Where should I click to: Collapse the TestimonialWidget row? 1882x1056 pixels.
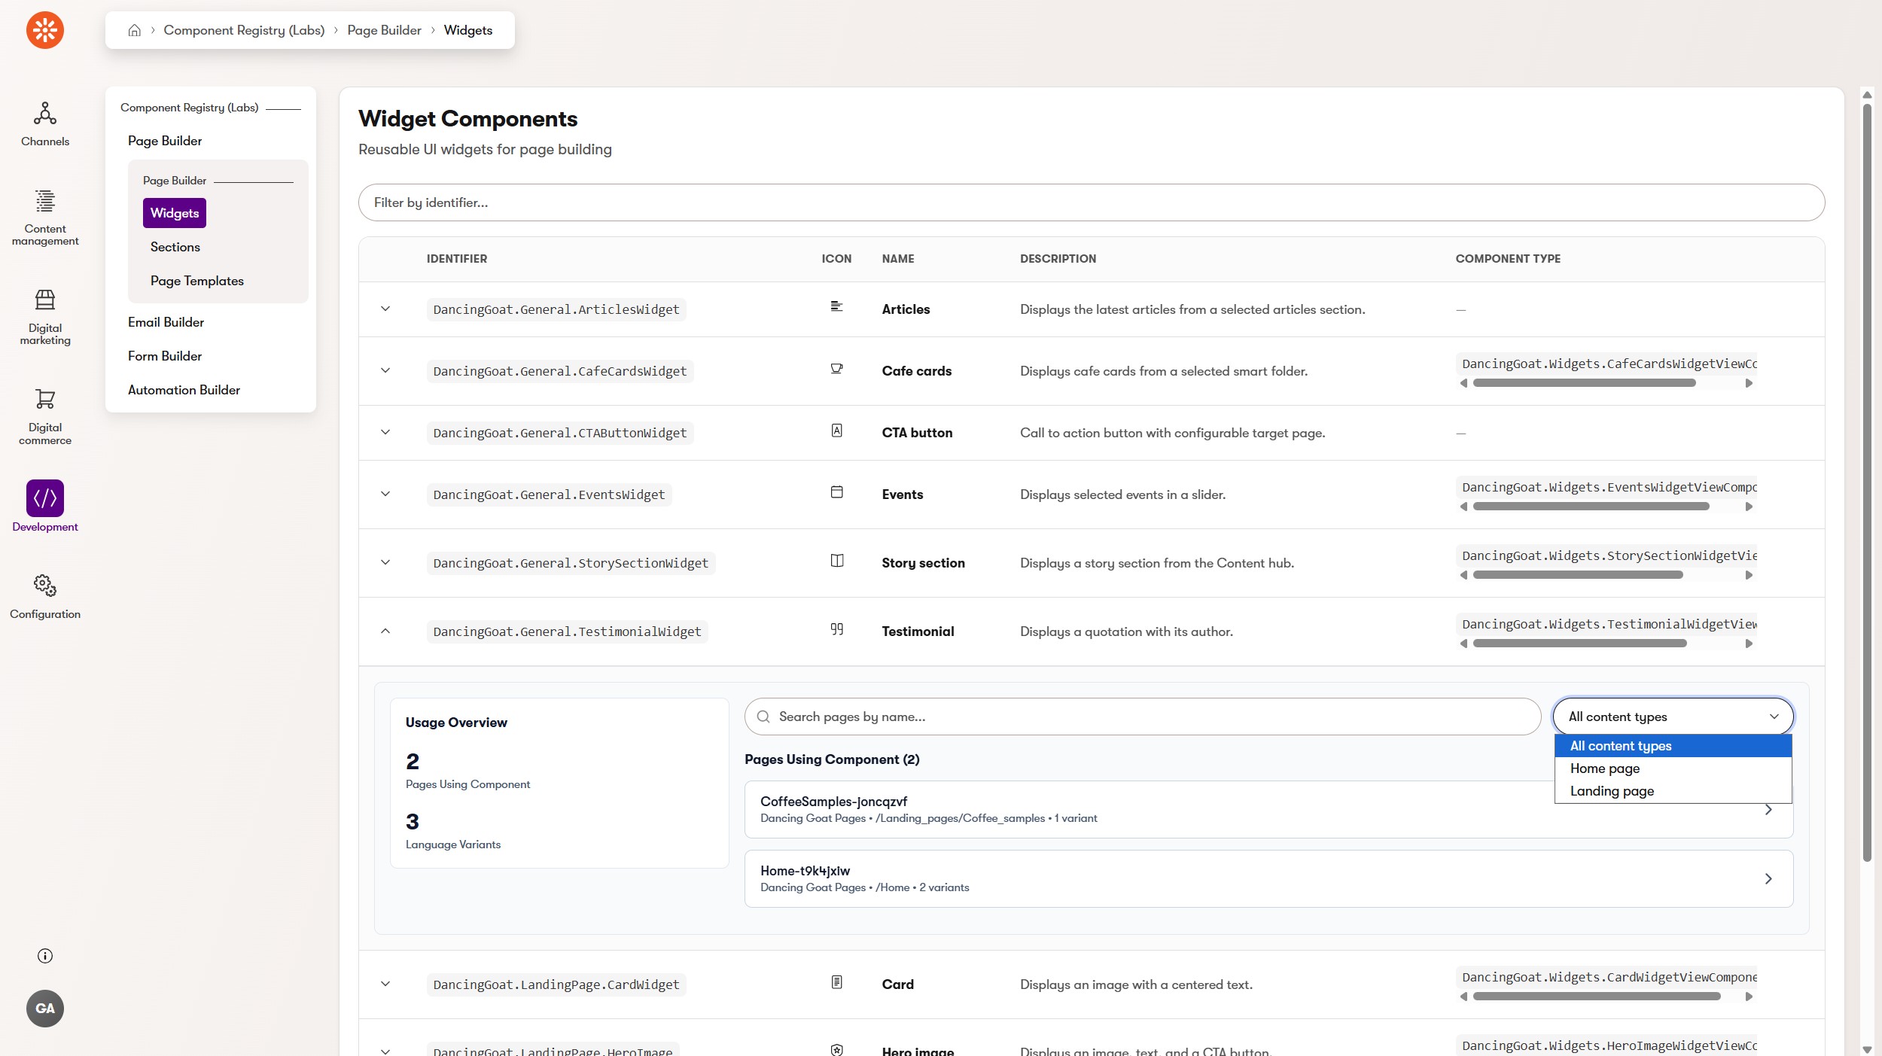click(385, 631)
